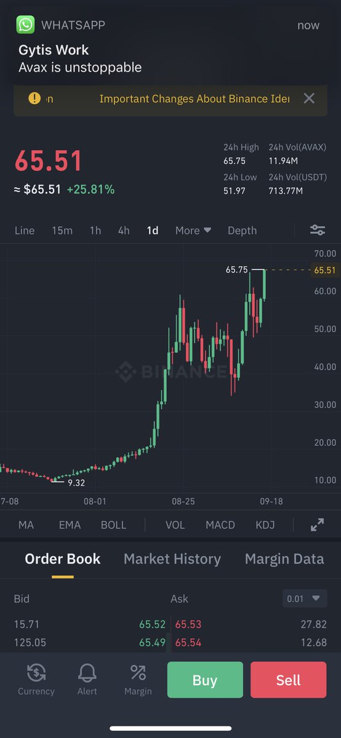Open the WhatsApp notification from Gytis Work

tap(170, 46)
